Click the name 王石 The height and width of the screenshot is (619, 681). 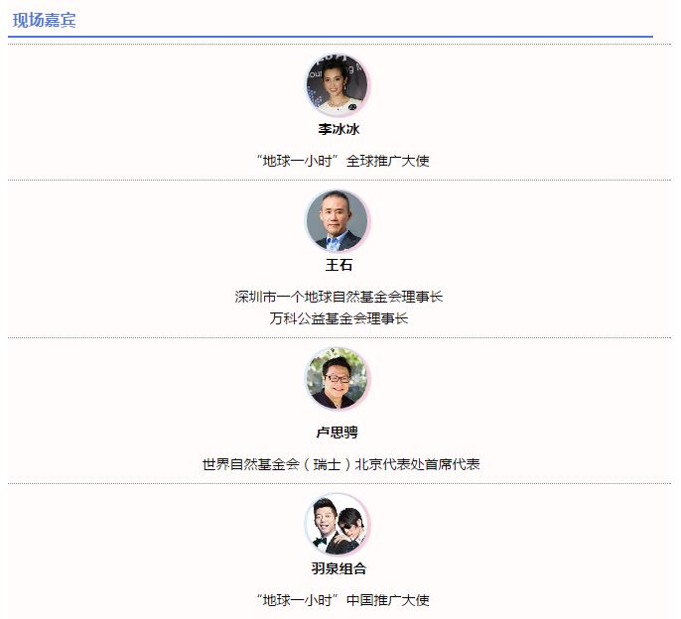click(x=339, y=265)
